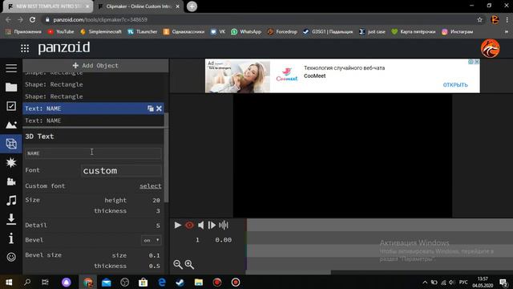Open File Explorer from taskbar

[x=199, y=282]
